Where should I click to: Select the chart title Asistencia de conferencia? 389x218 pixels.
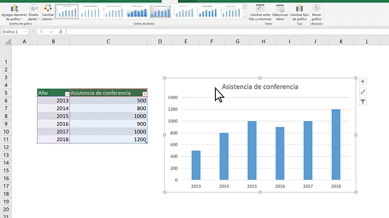(260, 87)
